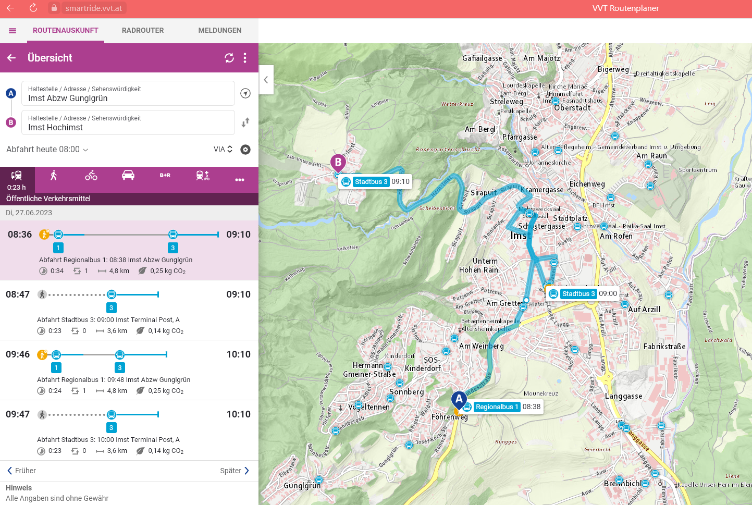Switch to the Radrouter tab
The width and height of the screenshot is (752, 505).
tap(143, 31)
